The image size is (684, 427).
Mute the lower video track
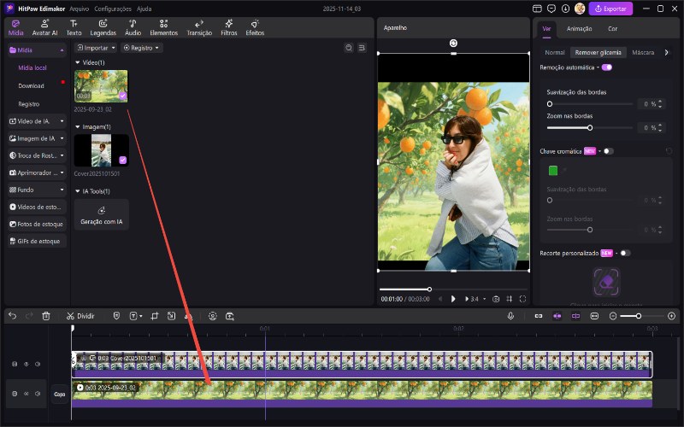[x=38, y=394]
